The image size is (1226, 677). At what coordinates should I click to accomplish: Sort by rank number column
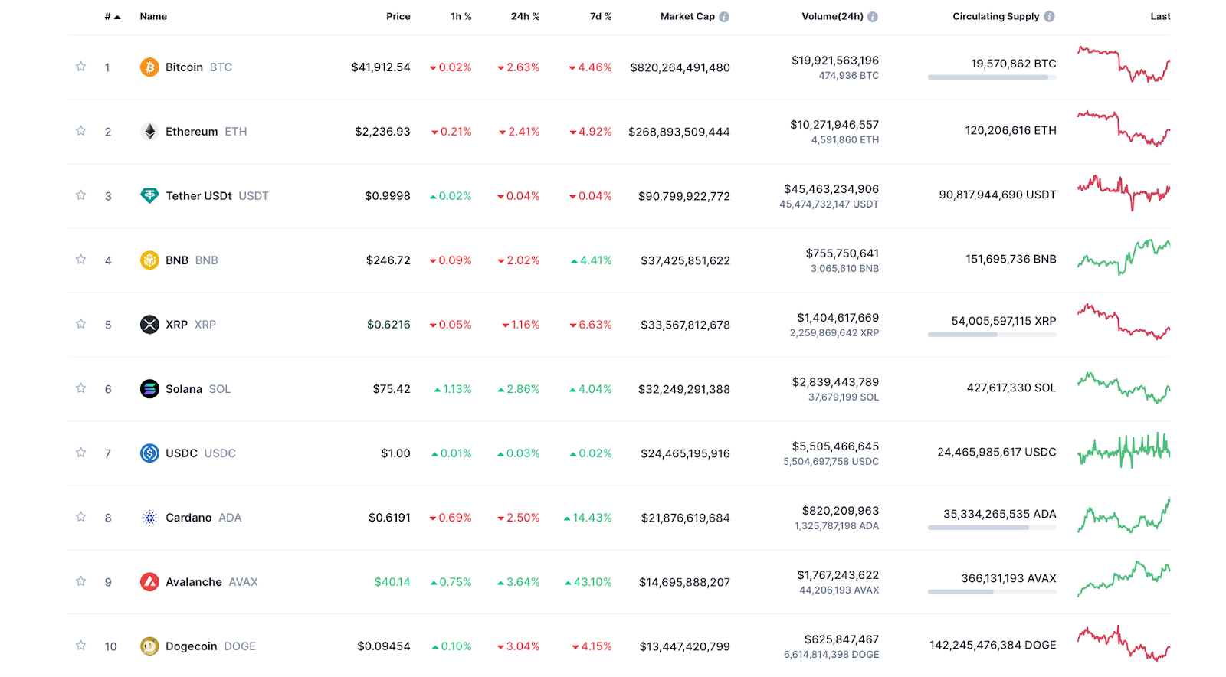point(113,16)
